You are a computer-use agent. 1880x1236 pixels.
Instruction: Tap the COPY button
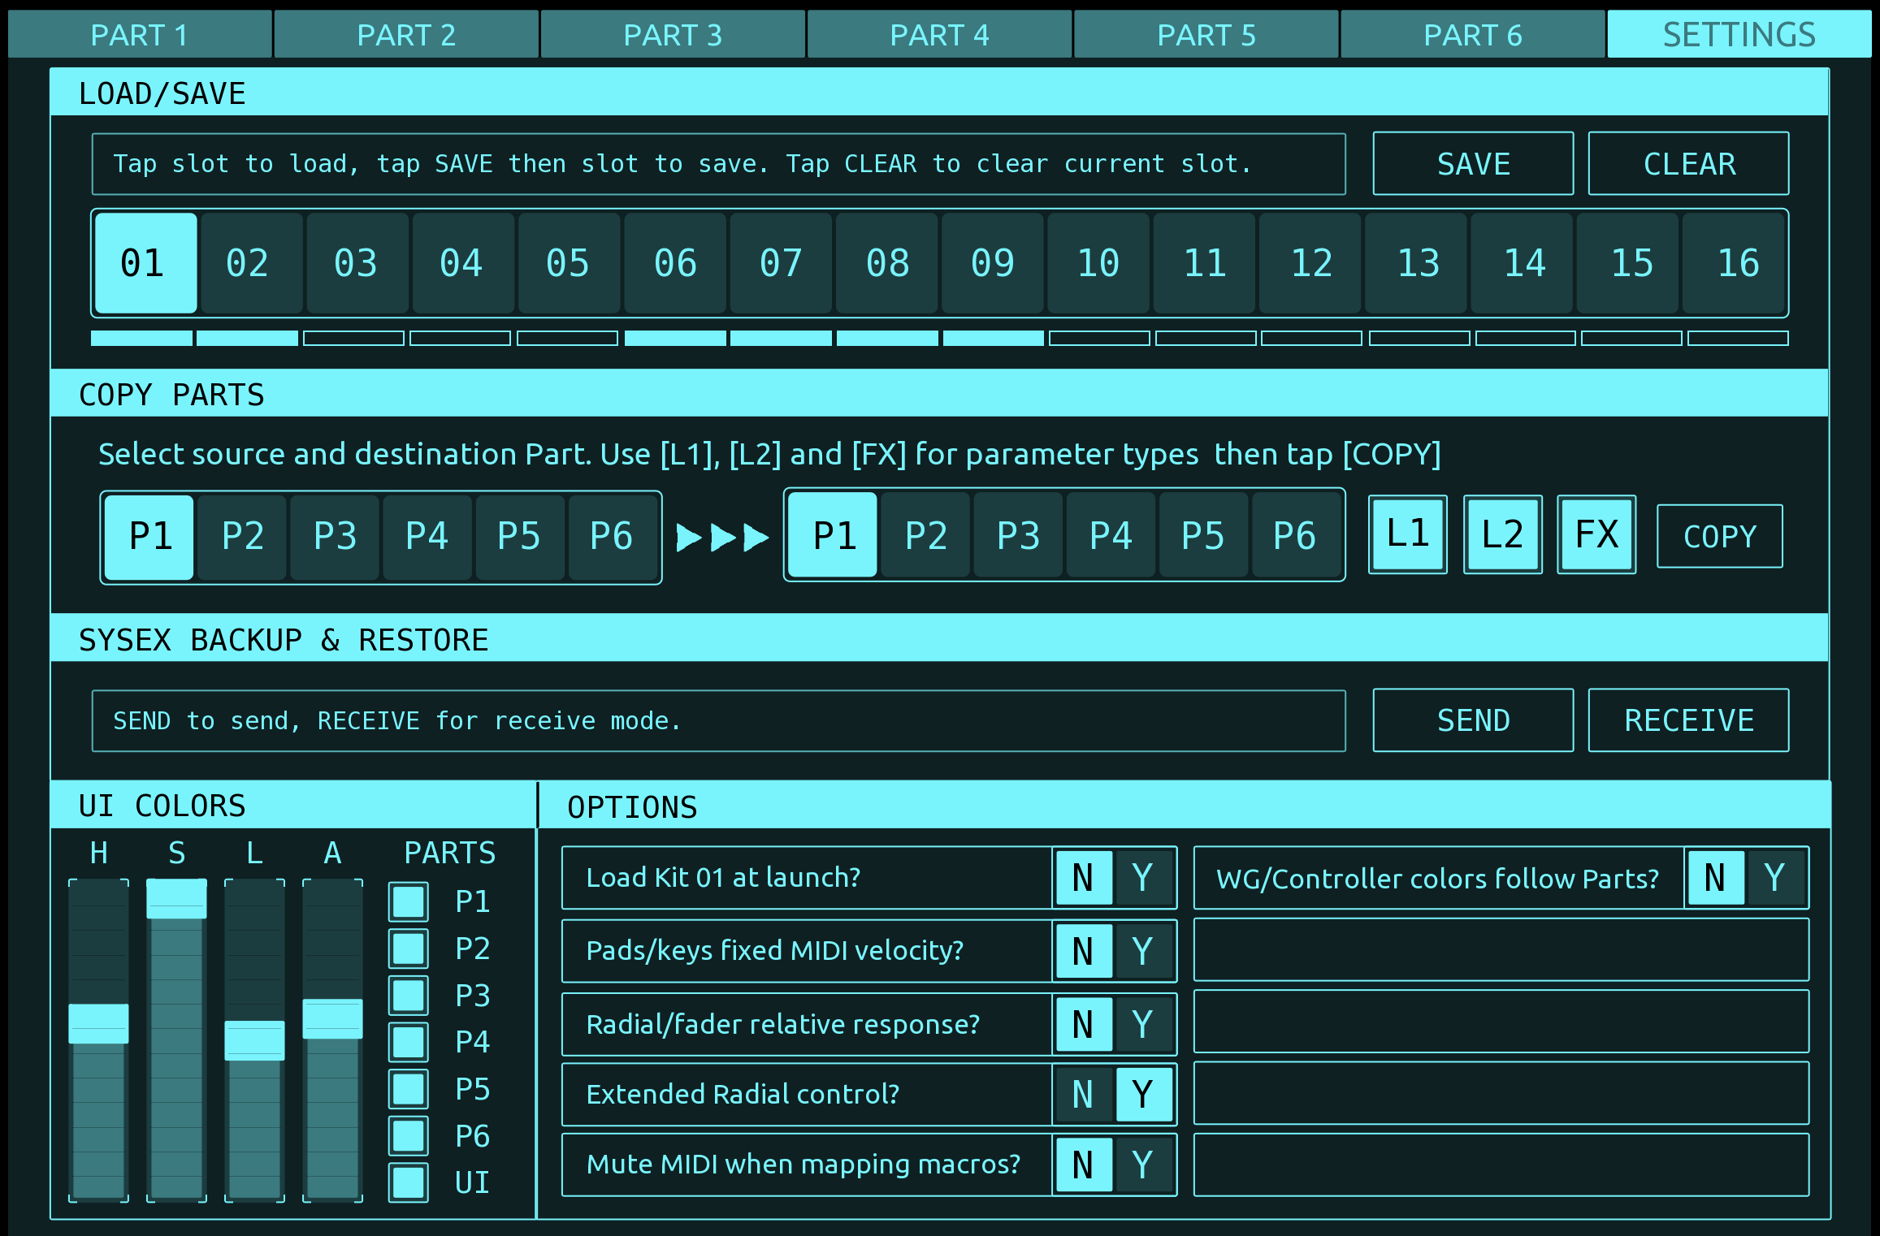point(1720,536)
